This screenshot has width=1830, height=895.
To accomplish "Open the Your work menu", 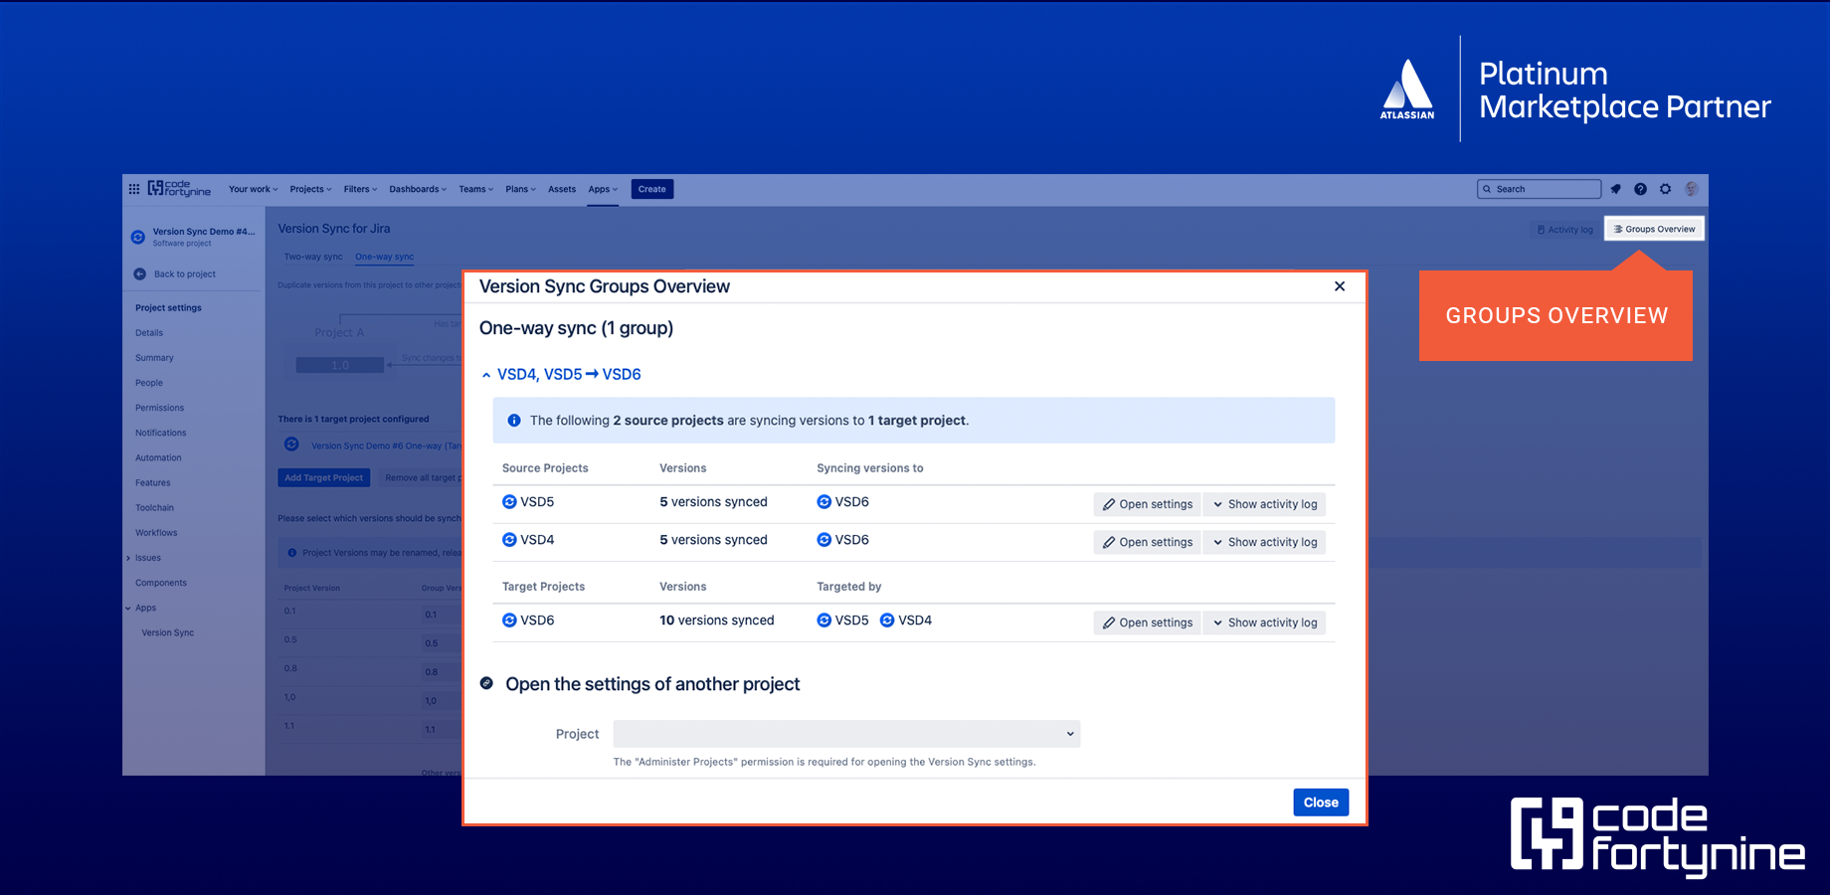I will 254,189.
